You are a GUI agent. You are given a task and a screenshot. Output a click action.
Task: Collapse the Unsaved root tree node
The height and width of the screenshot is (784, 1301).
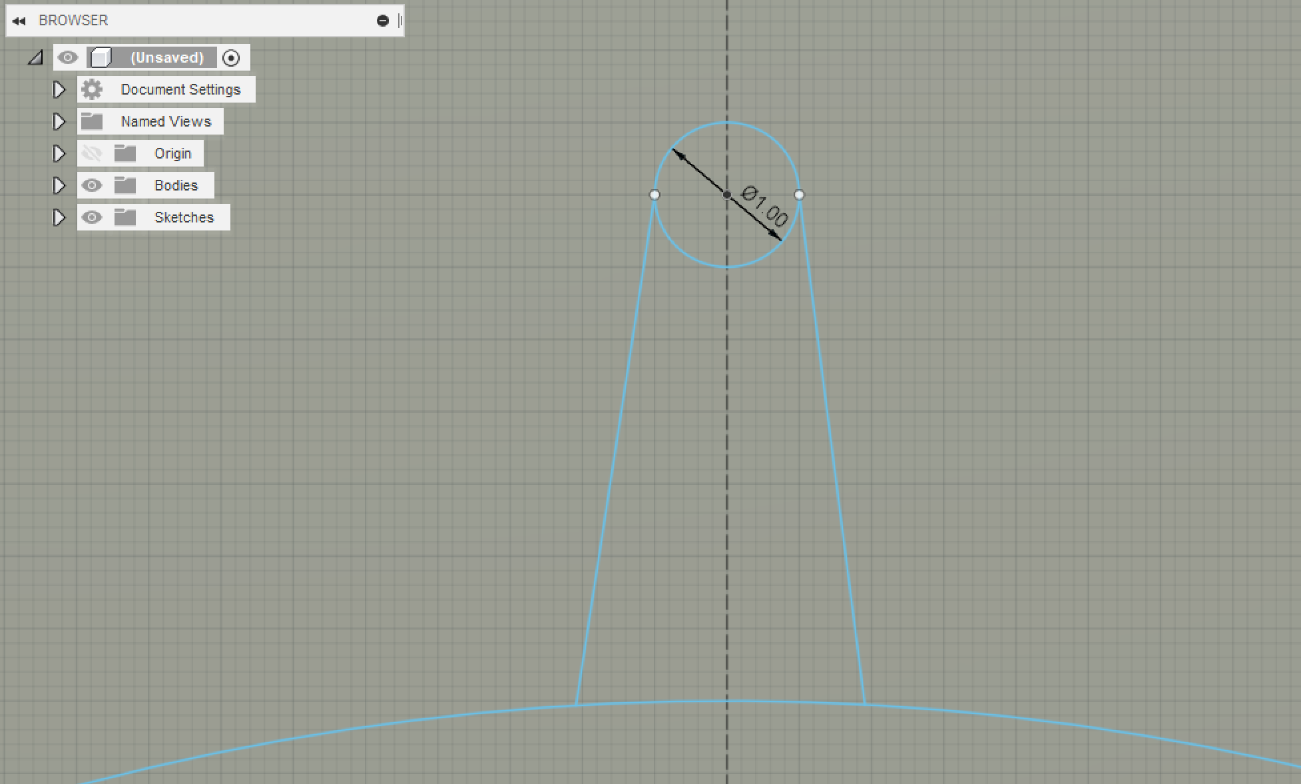[36, 58]
